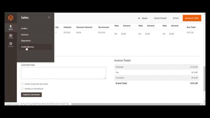Screen dimensions: 210x118
Task: Click the orange ReSend SMS button
Action: 192,18
